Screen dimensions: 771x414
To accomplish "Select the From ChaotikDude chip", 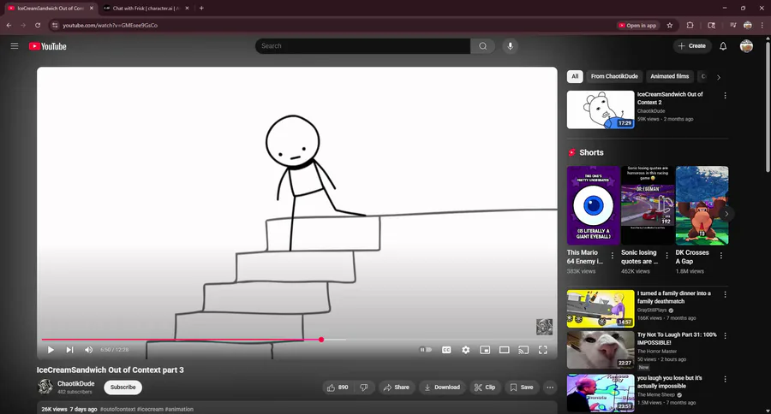I will click(x=614, y=77).
